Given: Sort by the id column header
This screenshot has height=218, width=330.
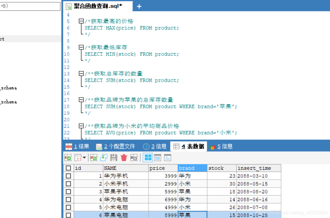Looking at the screenshot, I should pos(88,168).
